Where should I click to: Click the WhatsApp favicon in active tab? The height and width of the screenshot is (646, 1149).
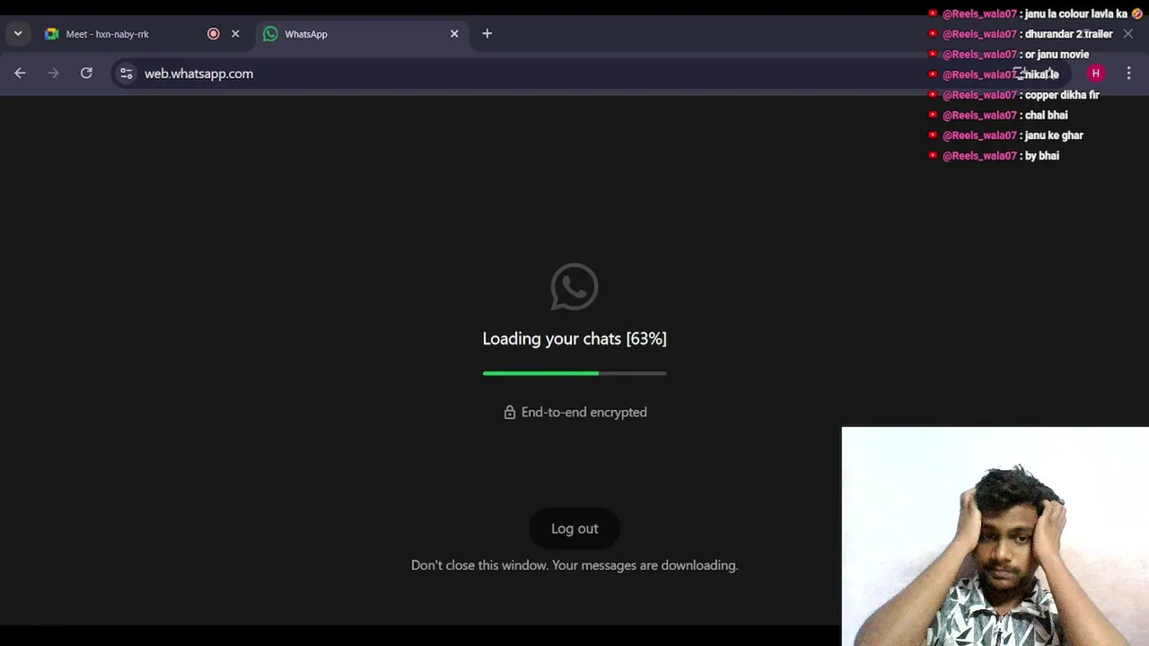click(270, 34)
